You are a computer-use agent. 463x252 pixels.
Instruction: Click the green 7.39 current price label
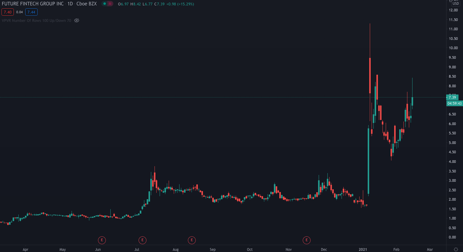coord(452,97)
